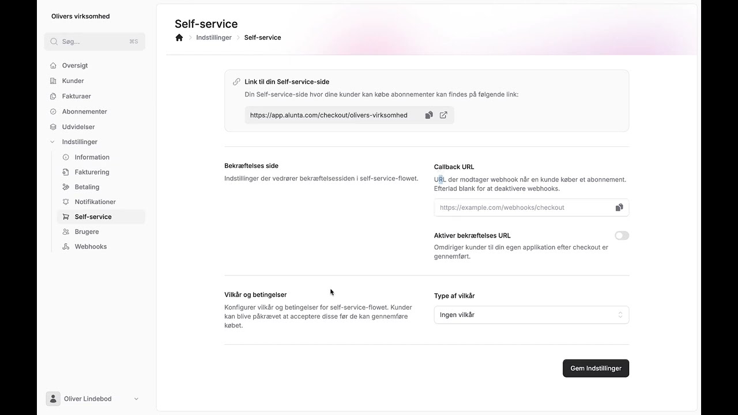Open checkout link in new tab icon
The image size is (738, 415).
(443, 115)
